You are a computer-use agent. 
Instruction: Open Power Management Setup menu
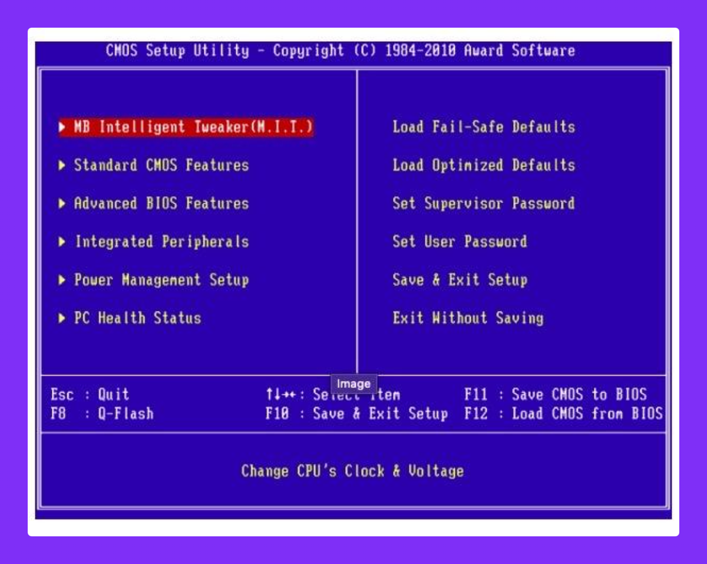tap(161, 280)
